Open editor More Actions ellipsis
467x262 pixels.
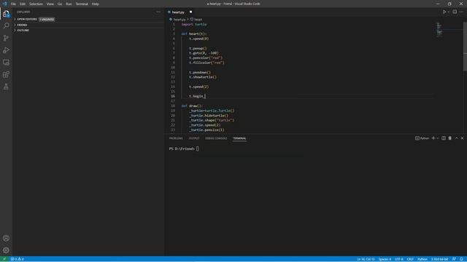pyautogui.click(x=461, y=12)
